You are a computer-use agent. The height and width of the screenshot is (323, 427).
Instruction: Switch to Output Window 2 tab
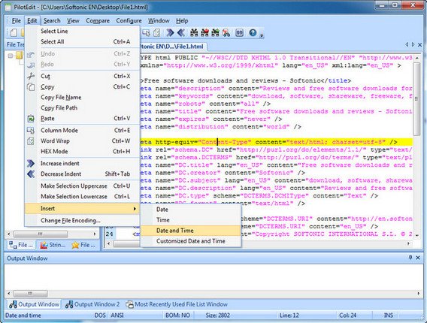(x=92, y=304)
